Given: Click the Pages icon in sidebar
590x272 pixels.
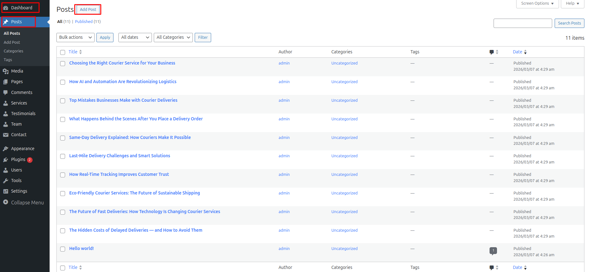Looking at the screenshot, I should click(x=6, y=82).
